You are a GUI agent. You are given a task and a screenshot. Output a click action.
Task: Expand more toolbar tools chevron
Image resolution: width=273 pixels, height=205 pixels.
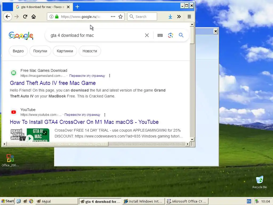pos(179,17)
